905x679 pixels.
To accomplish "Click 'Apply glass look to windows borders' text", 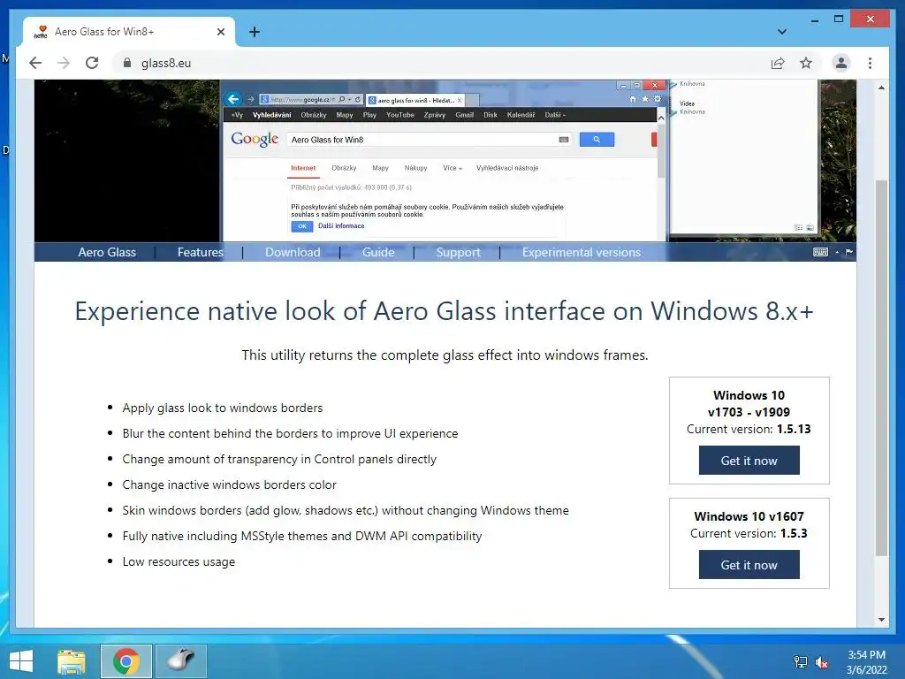I will coord(222,408).
